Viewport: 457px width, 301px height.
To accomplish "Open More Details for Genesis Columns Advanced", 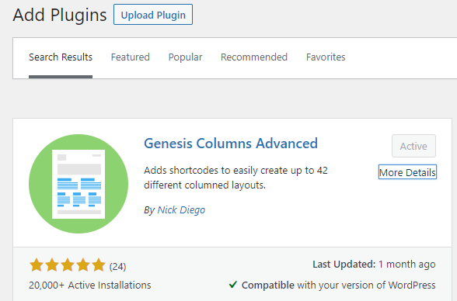I will coord(407,172).
